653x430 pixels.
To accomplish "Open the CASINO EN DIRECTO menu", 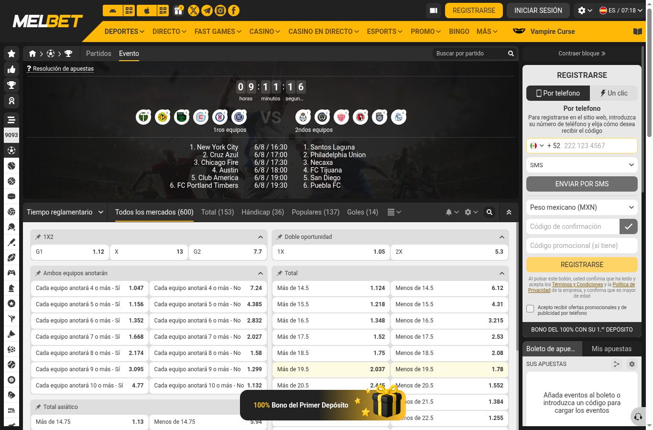I will 324,32.
